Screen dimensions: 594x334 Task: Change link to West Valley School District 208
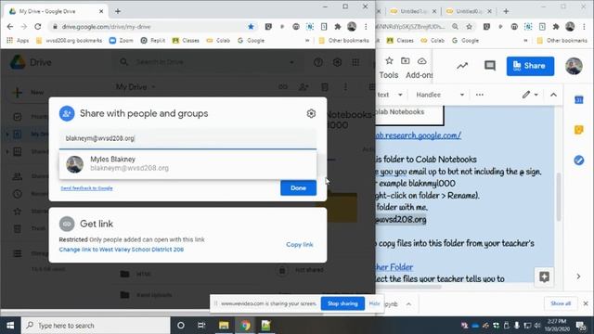(x=122, y=250)
